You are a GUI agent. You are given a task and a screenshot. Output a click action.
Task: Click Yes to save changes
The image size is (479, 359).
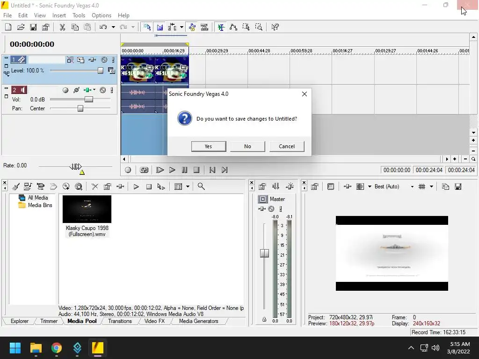[209, 146]
